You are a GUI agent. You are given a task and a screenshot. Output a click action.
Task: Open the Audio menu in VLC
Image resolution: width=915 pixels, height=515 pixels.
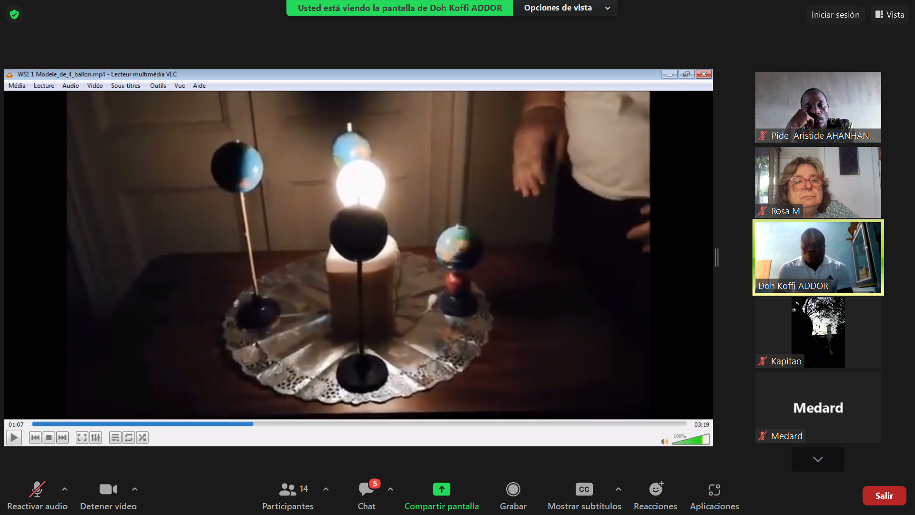71,86
